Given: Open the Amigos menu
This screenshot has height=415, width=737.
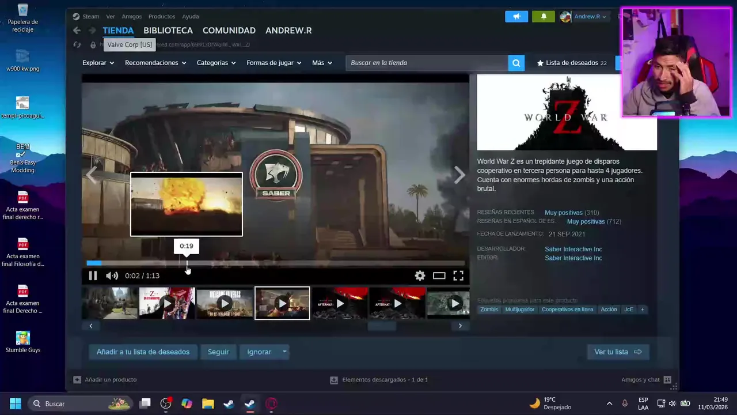Looking at the screenshot, I should point(132,16).
